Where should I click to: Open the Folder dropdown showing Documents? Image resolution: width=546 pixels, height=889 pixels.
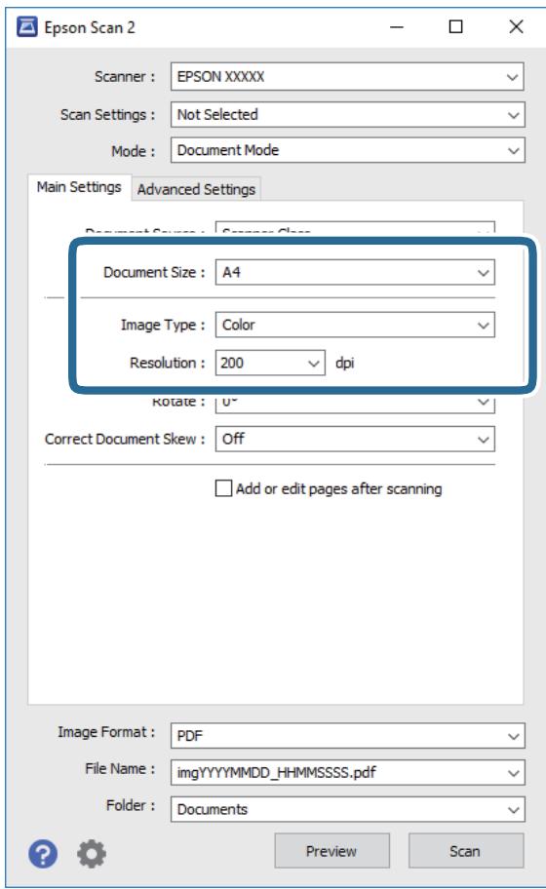click(347, 809)
